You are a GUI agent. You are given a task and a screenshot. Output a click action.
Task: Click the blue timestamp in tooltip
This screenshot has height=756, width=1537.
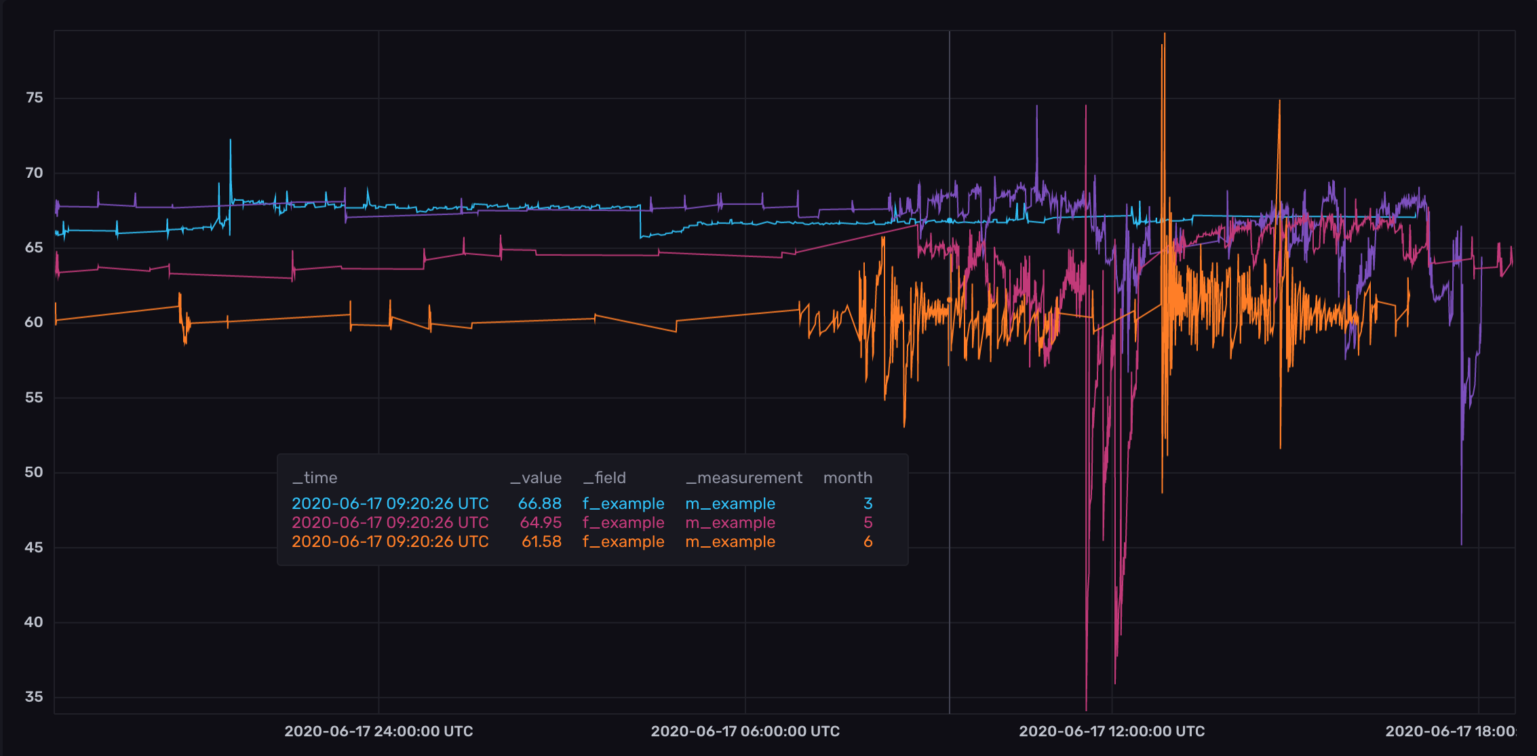390,504
